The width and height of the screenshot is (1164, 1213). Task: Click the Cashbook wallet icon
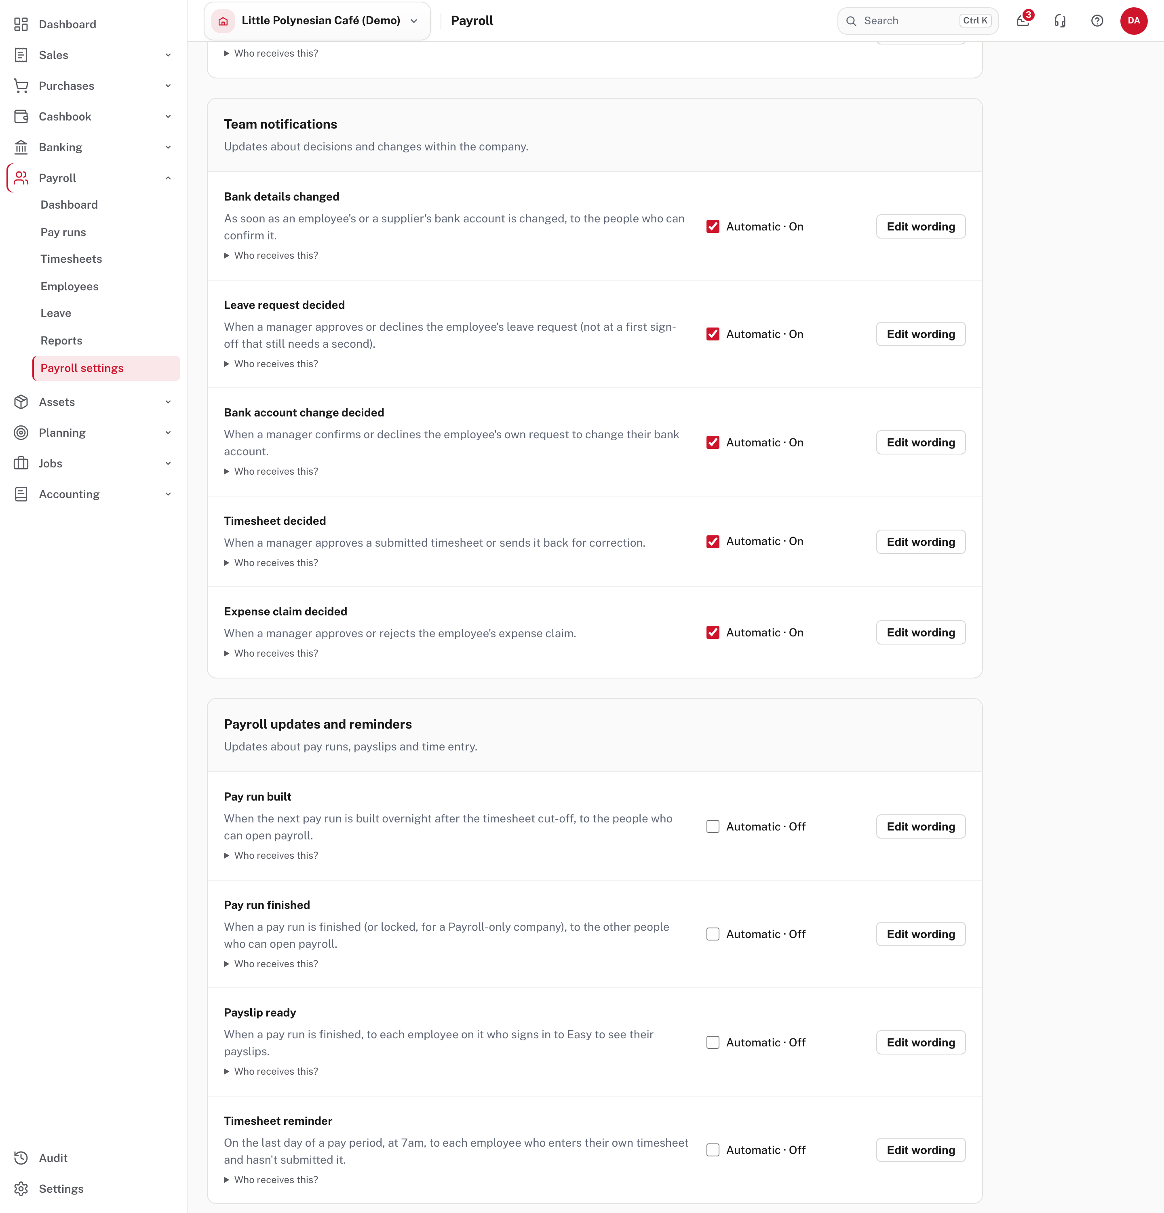(21, 116)
